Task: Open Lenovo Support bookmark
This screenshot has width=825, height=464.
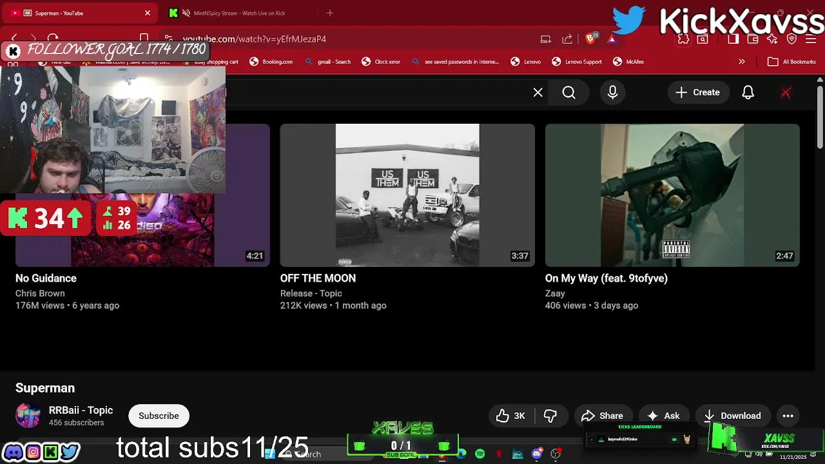Action: pyautogui.click(x=576, y=62)
